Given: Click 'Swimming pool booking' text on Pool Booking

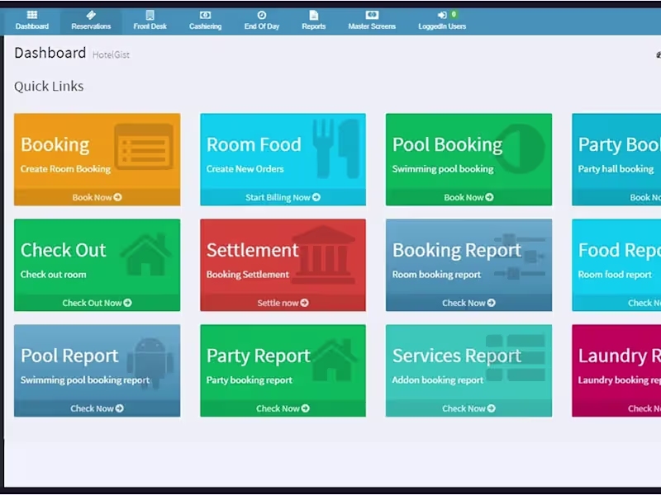Looking at the screenshot, I should (x=443, y=169).
